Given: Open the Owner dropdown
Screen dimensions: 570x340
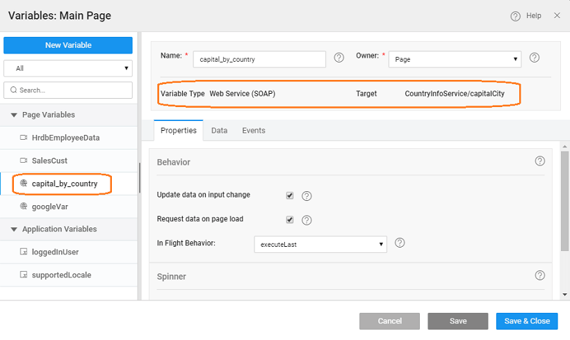Looking at the screenshot, I should tap(455, 59).
